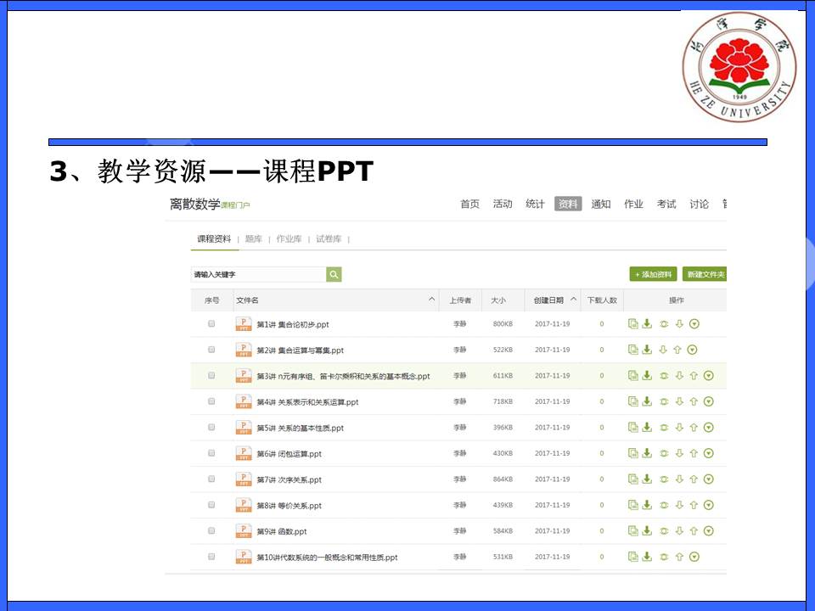Click the copy icon for 第4讲 row

(x=632, y=401)
